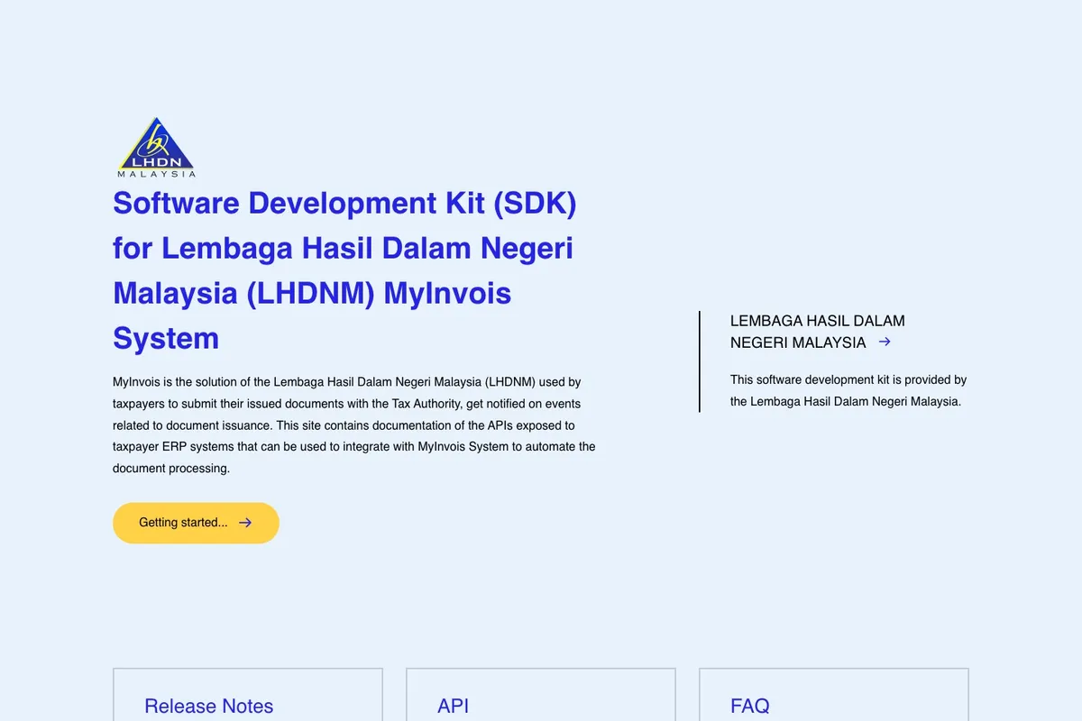The width and height of the screenshot is (1082, 721).
Task: Open the FAQ card
Action: coord(834,695)
